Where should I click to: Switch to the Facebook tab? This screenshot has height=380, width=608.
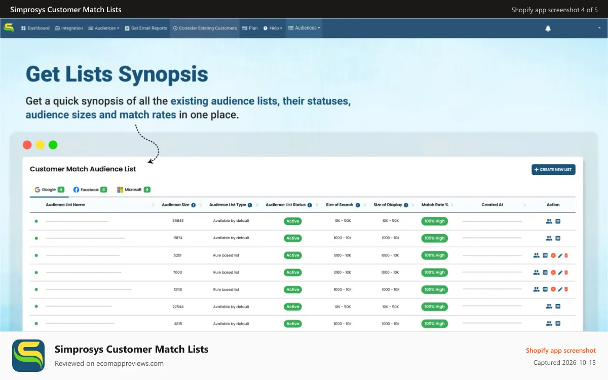tap(90, 189)
